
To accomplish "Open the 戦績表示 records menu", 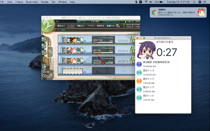I will pos(61,26).
